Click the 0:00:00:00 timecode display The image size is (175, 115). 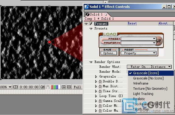29,87
